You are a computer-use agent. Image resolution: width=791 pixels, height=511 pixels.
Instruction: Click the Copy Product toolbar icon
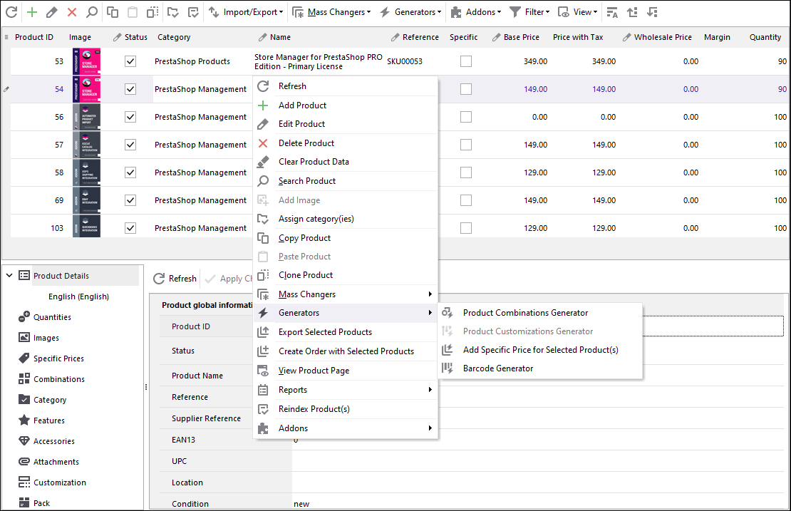(x=113, y=12)
